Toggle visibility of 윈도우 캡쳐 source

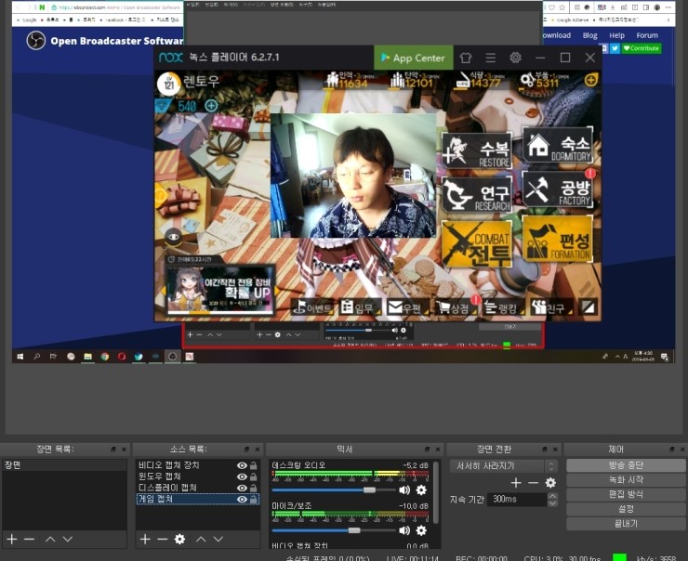pyautogui.click(x=242, y=476)
